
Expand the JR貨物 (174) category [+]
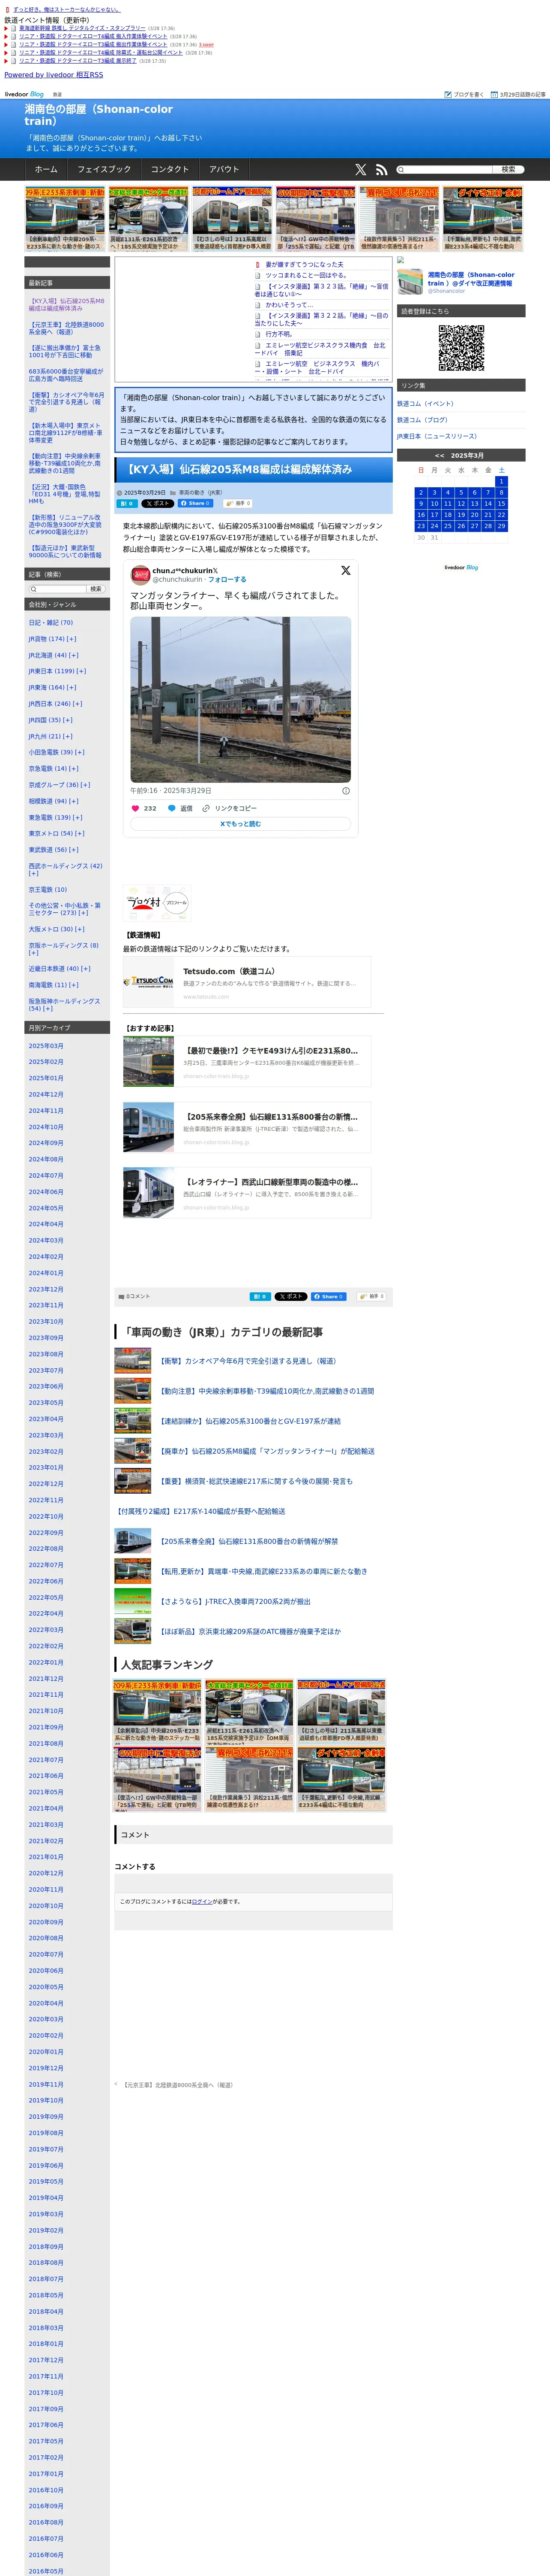(x=72, y=639)
